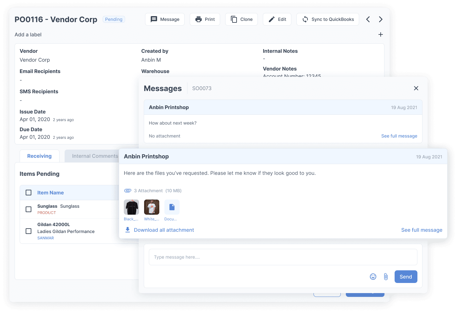457x313 pixels.
Task: Go to previous purchase order arrow
Action: (x=368, y=19)
